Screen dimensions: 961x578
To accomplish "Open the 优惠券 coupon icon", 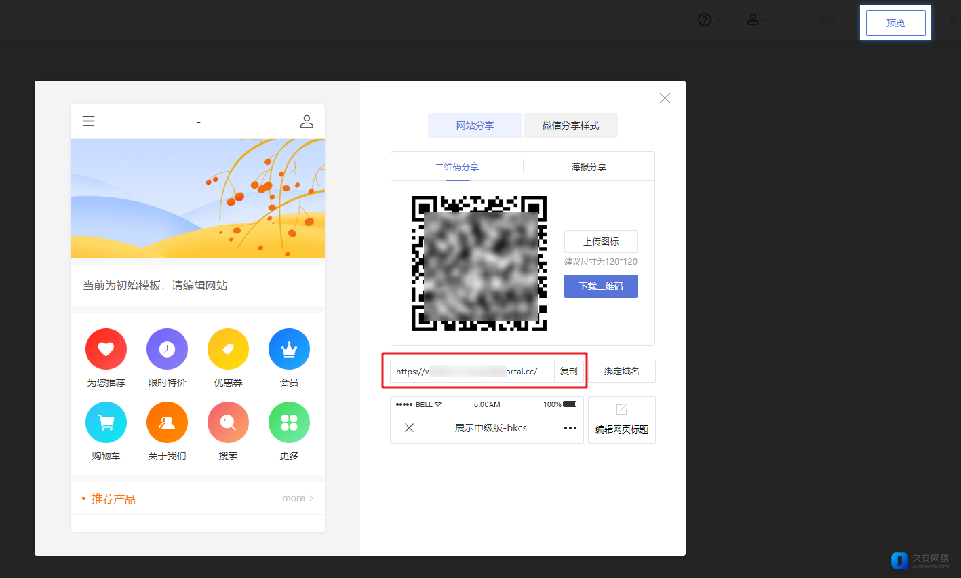I will click(x=228, y=349).
